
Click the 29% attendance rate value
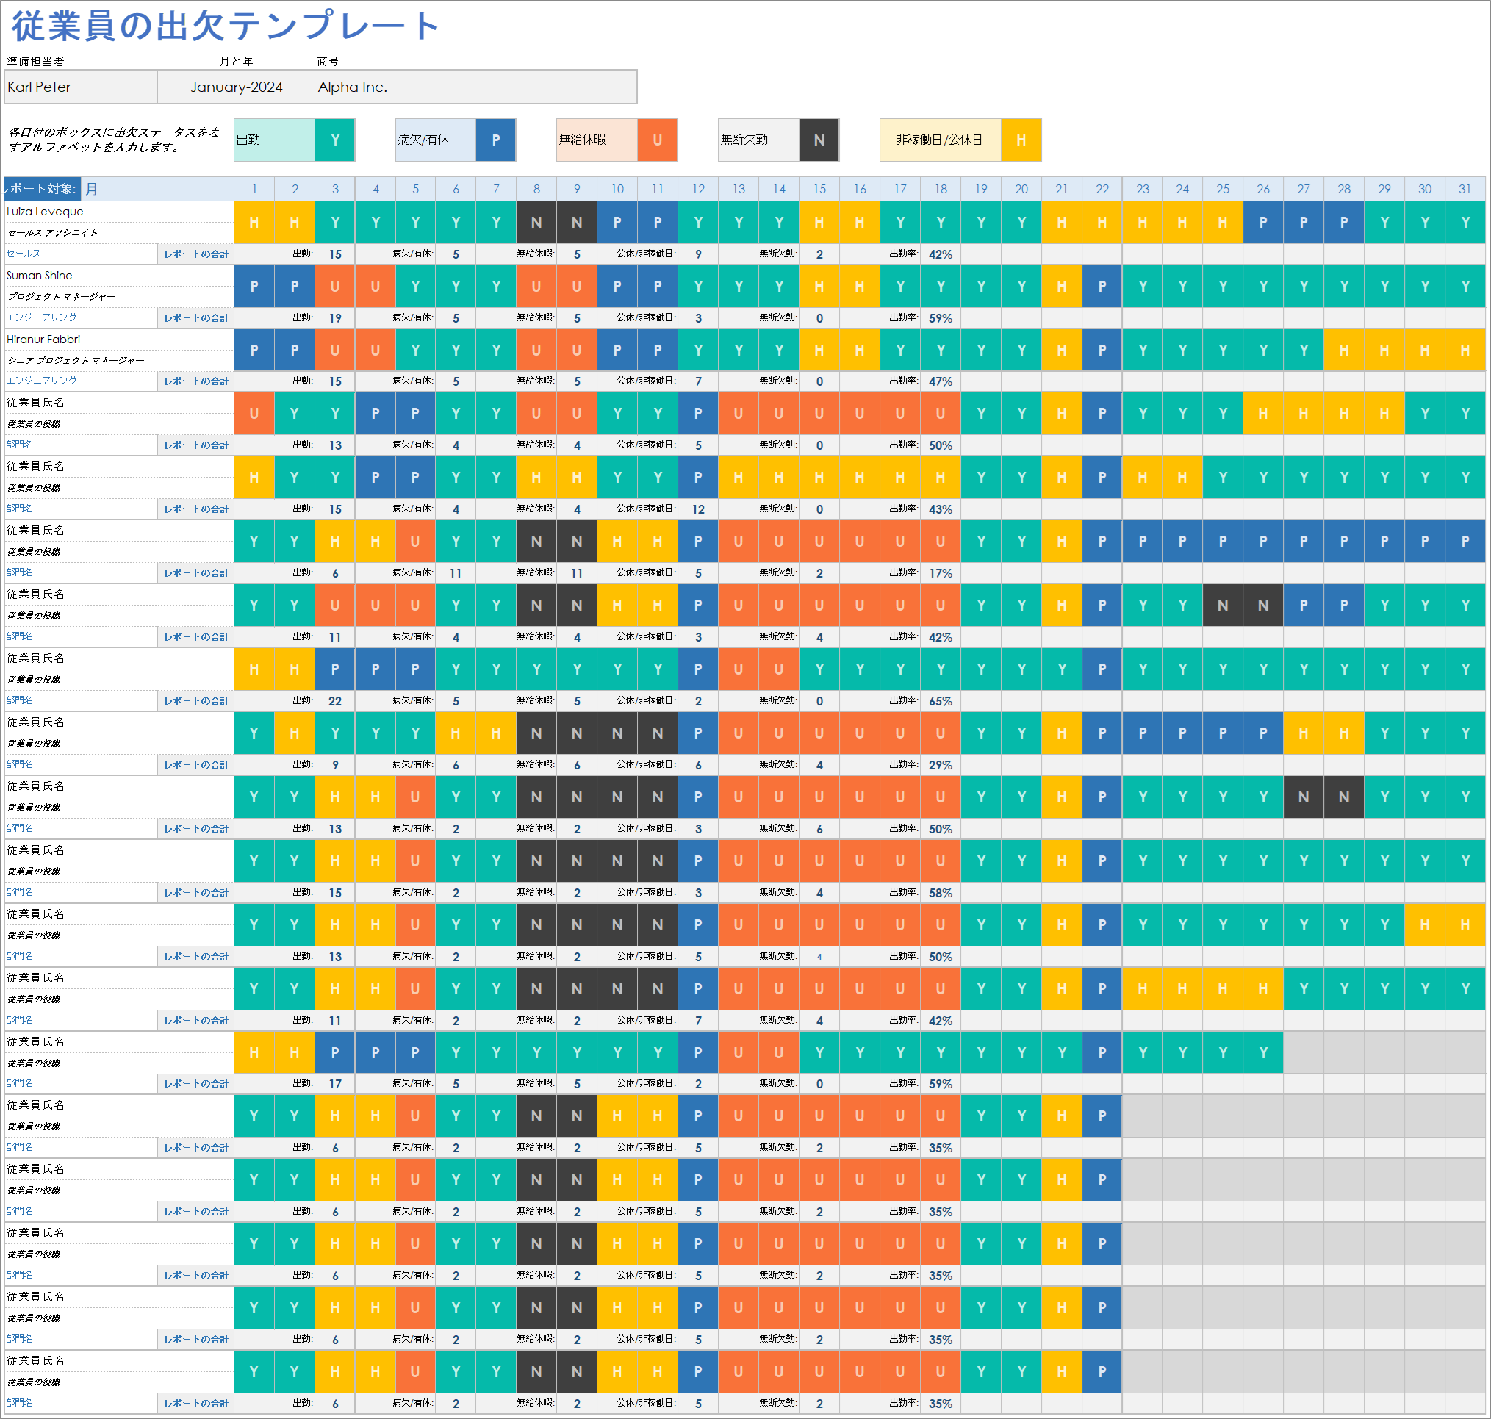[x=941, y=766]
